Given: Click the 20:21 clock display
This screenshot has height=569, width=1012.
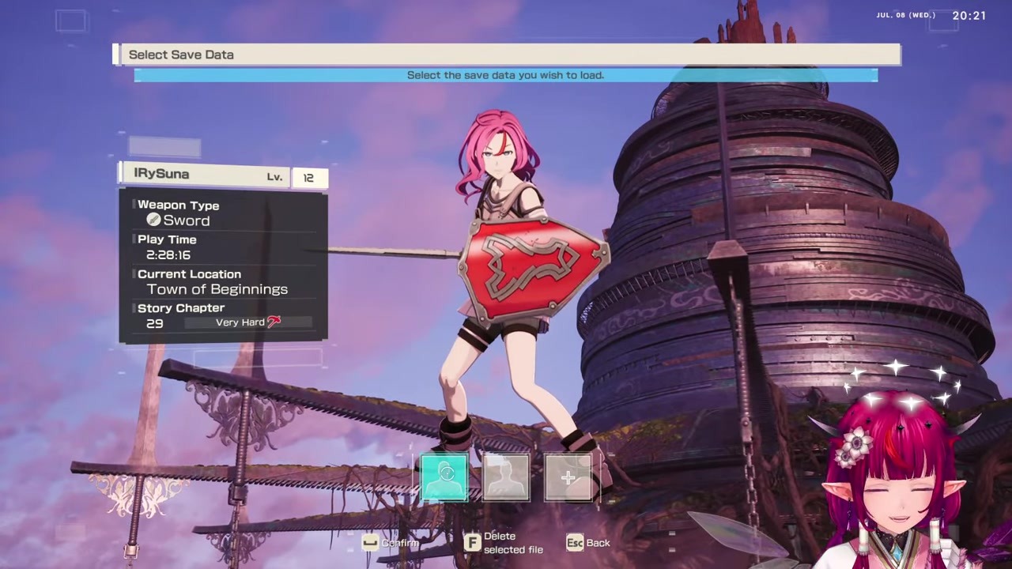Looking at the screenshot, I should coord(969,16).
